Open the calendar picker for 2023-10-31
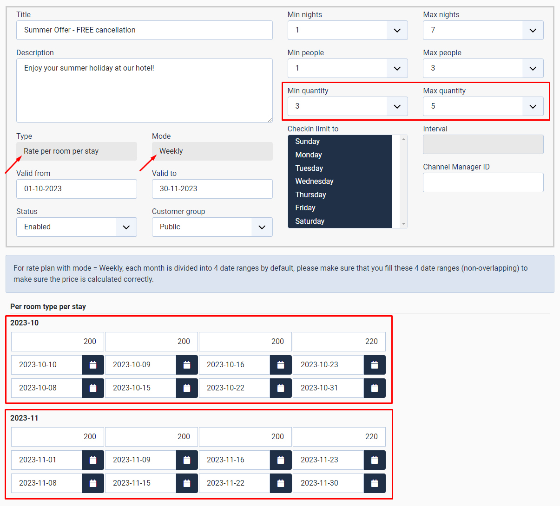The height and width of the screenshot is (506, 560). click(374, 388)
